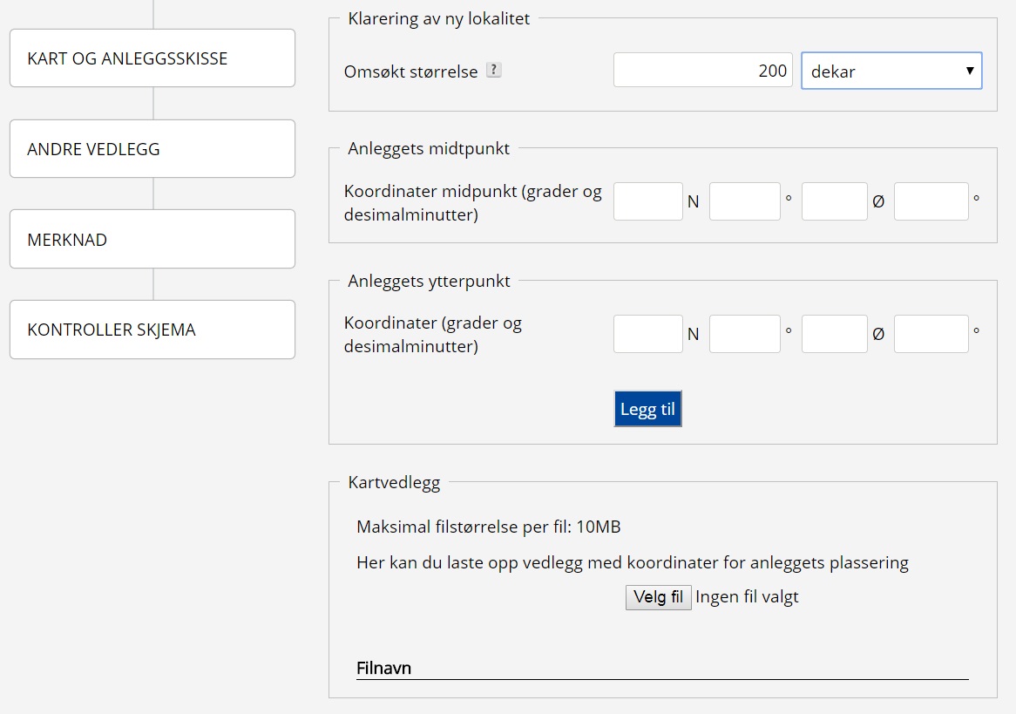Image resolution: width=1016 pixels, height=714 pixels.
Task: Click the Velg fil upload button
Action: (x=658, y=597)
